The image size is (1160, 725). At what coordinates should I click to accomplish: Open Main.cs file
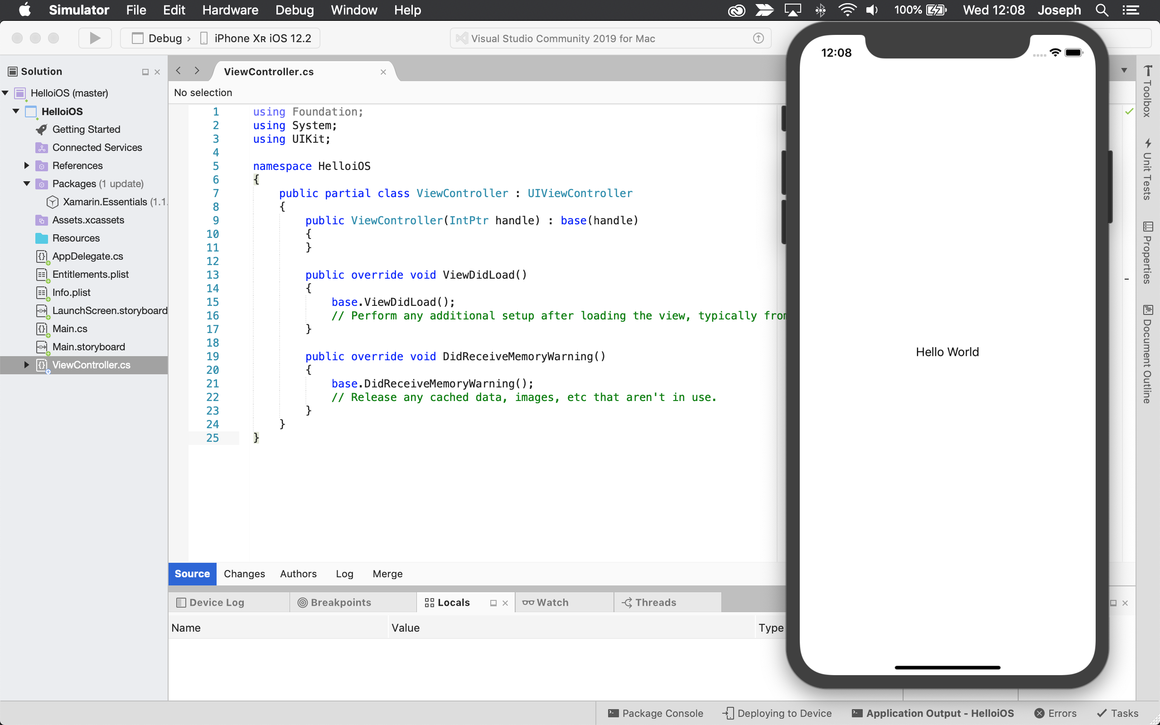69,329
